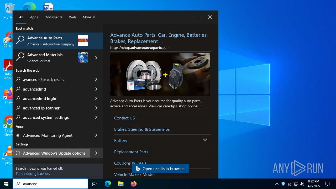Expand the 'avanced' web results arrow
This screenshot has width=336, height=189.
96,79
